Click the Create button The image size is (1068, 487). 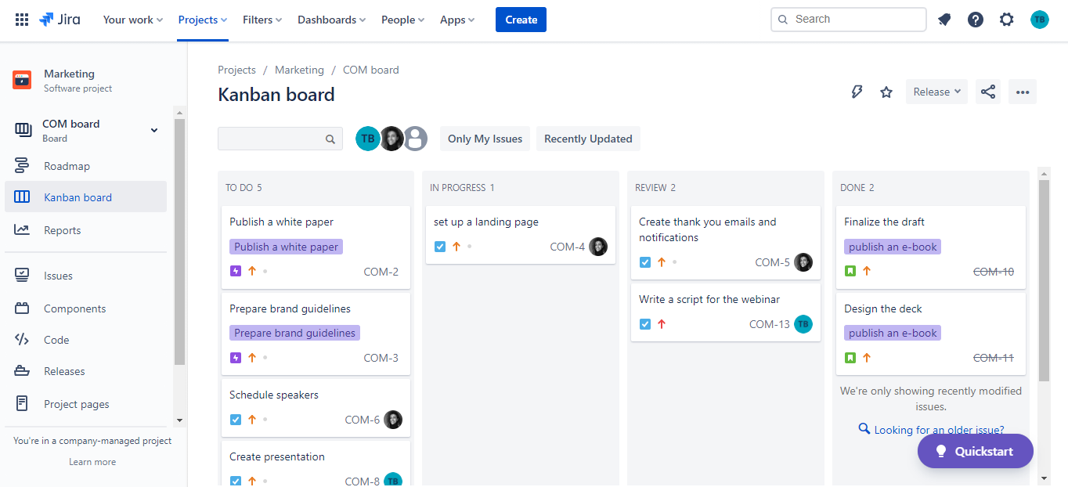[520, 19]
